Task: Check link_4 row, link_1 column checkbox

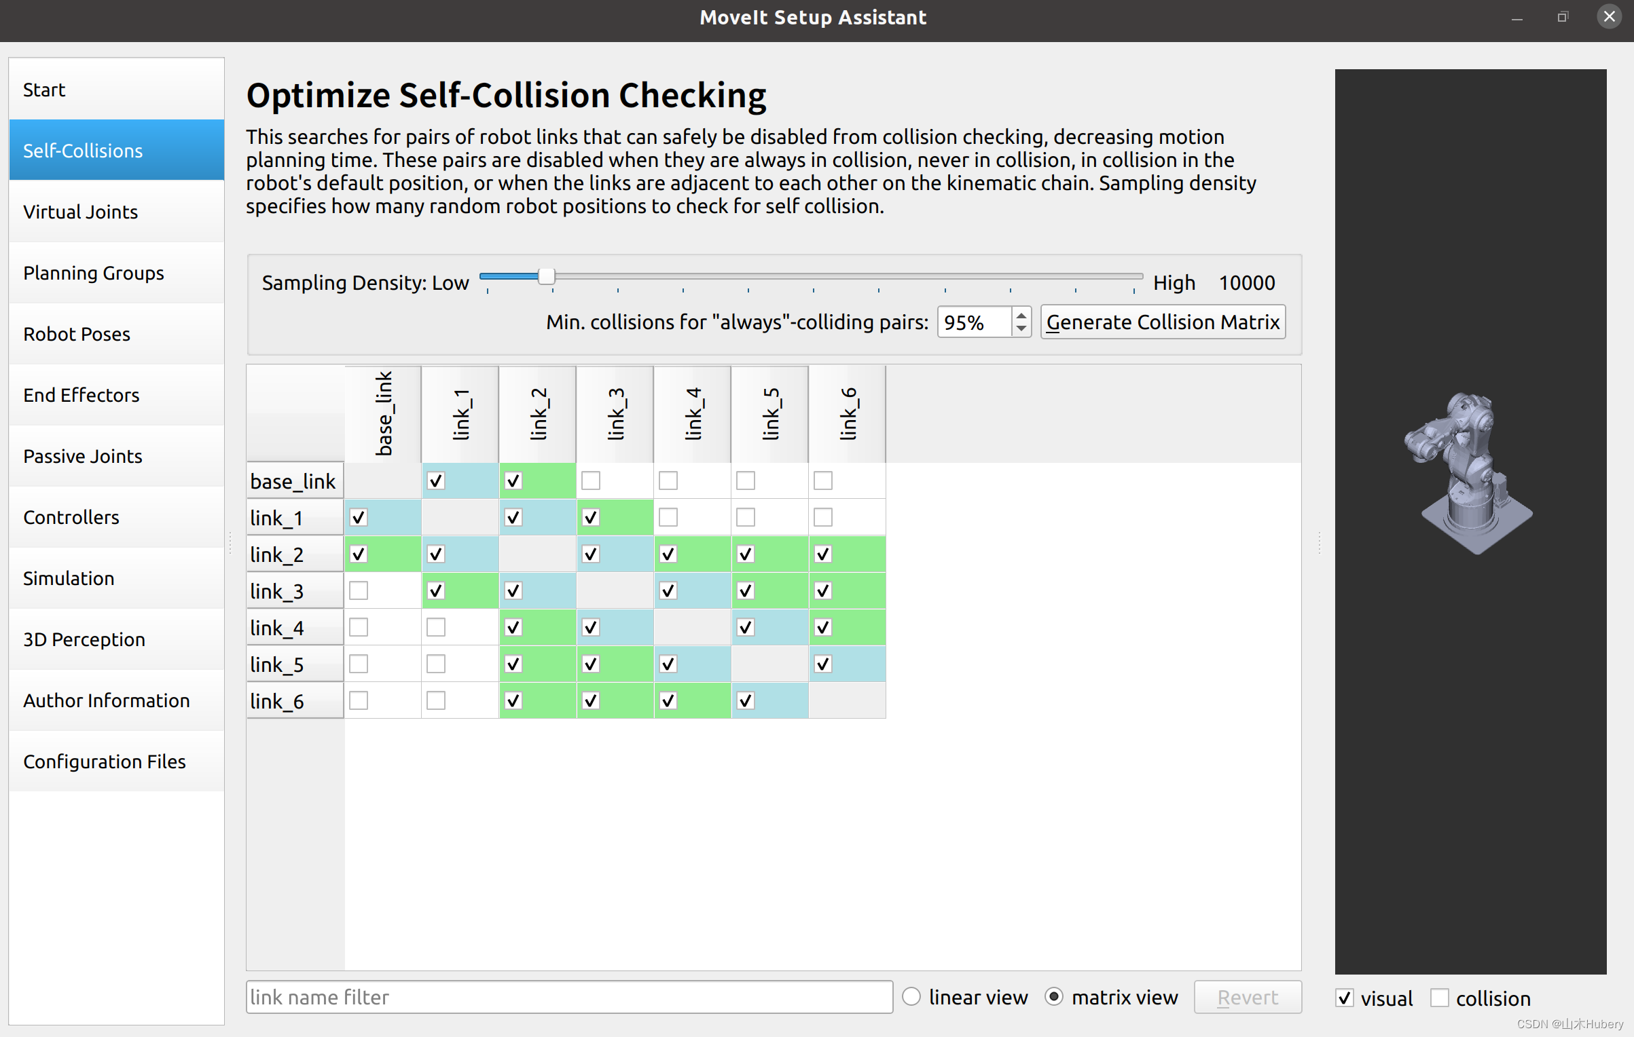Action: 436,627
